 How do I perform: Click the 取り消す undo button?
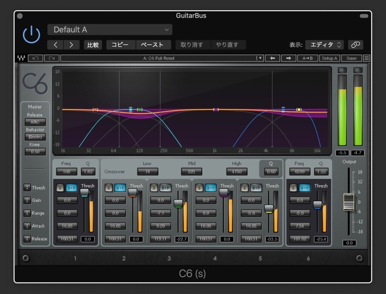[x=193, y=45]
